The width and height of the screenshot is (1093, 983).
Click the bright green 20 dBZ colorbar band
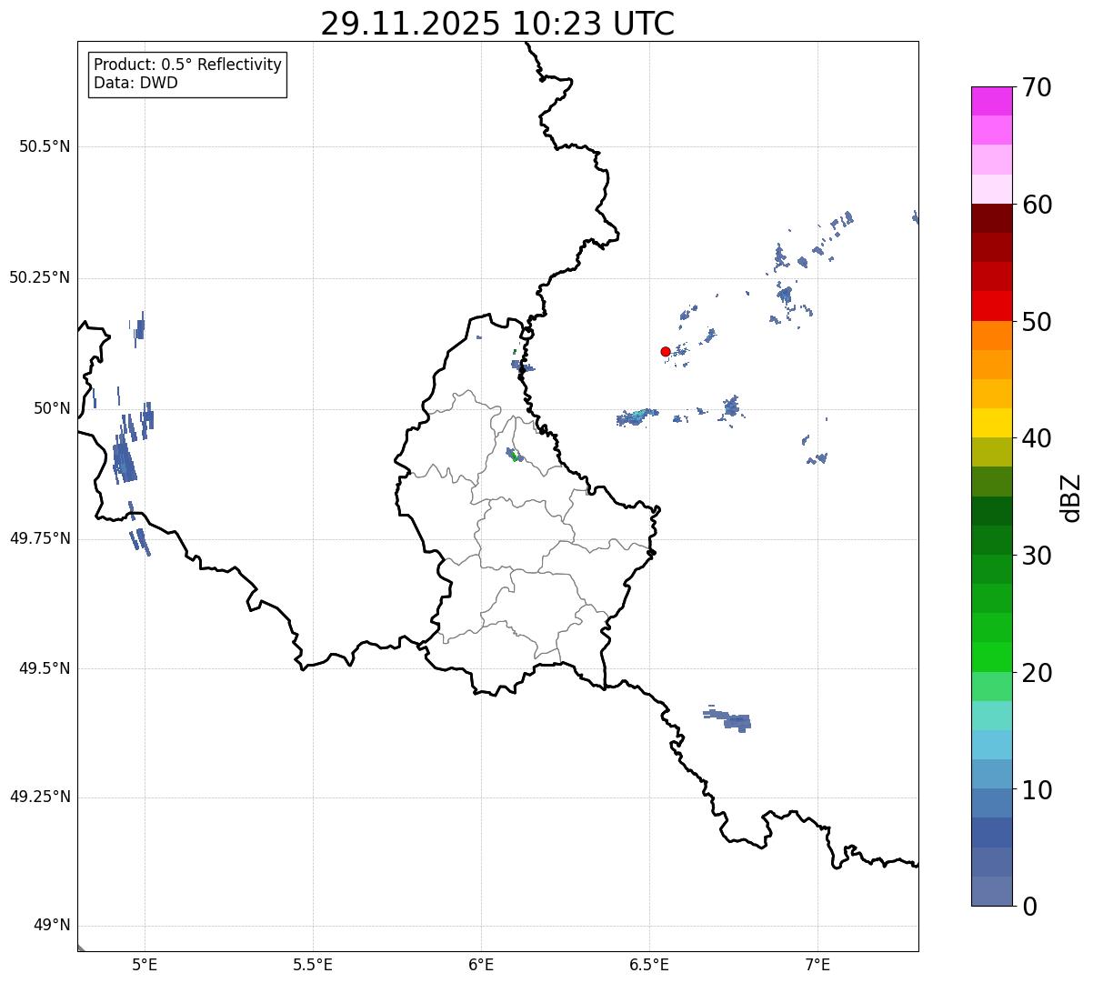(991, 657)
